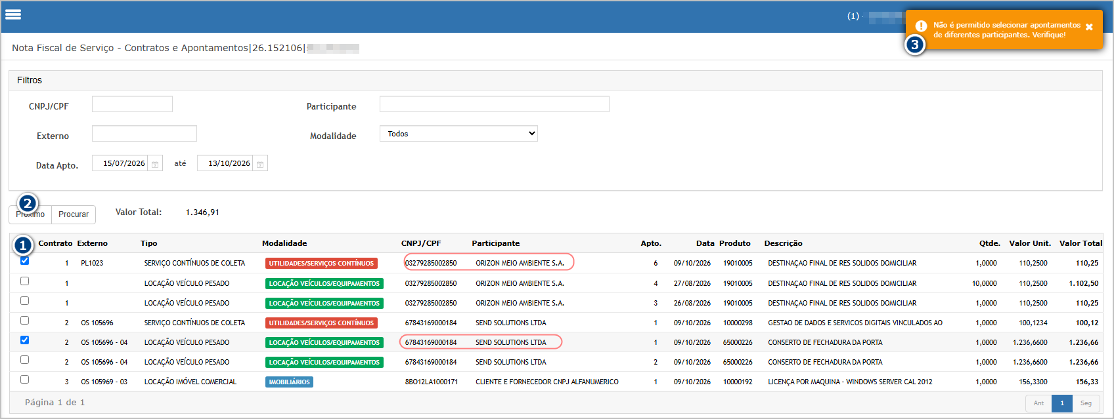Click the product code 10000298
The image size is (1114, 419).
738,323
